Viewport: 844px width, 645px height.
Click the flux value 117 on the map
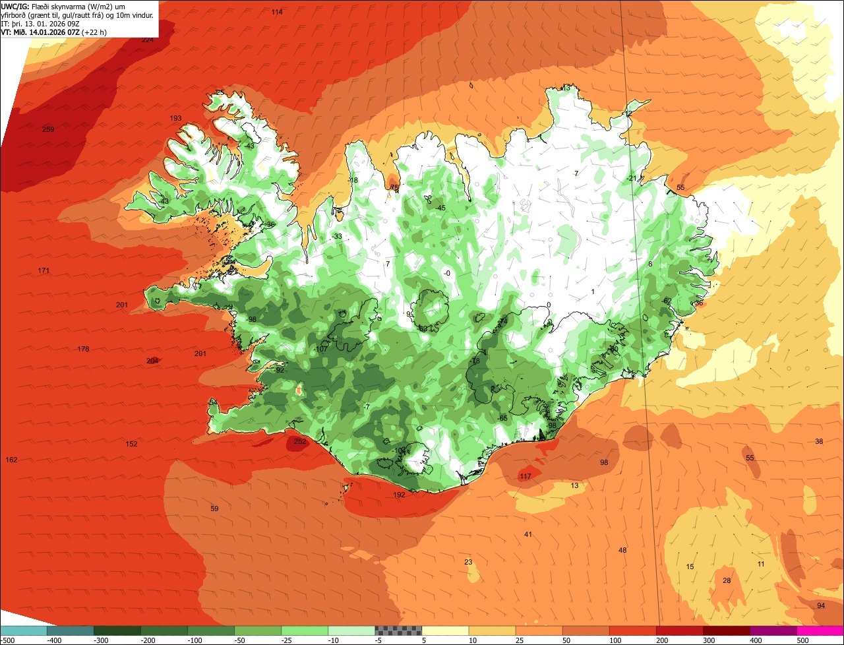pyautogui.click(x=526, y=476)
